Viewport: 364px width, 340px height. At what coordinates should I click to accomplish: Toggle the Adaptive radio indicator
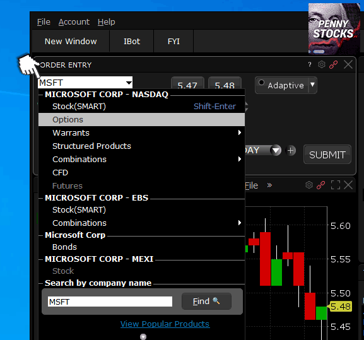(x=261, y=83)
